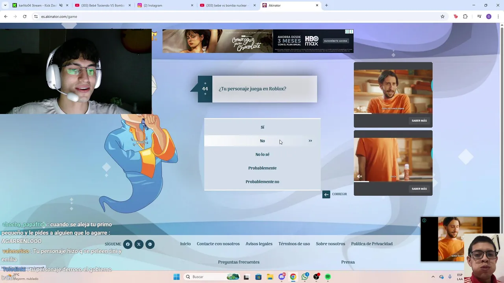Open File Explorer from the taskbar
Image resolution: width=504 pixels, height=283 pixels.
(270, 277)
